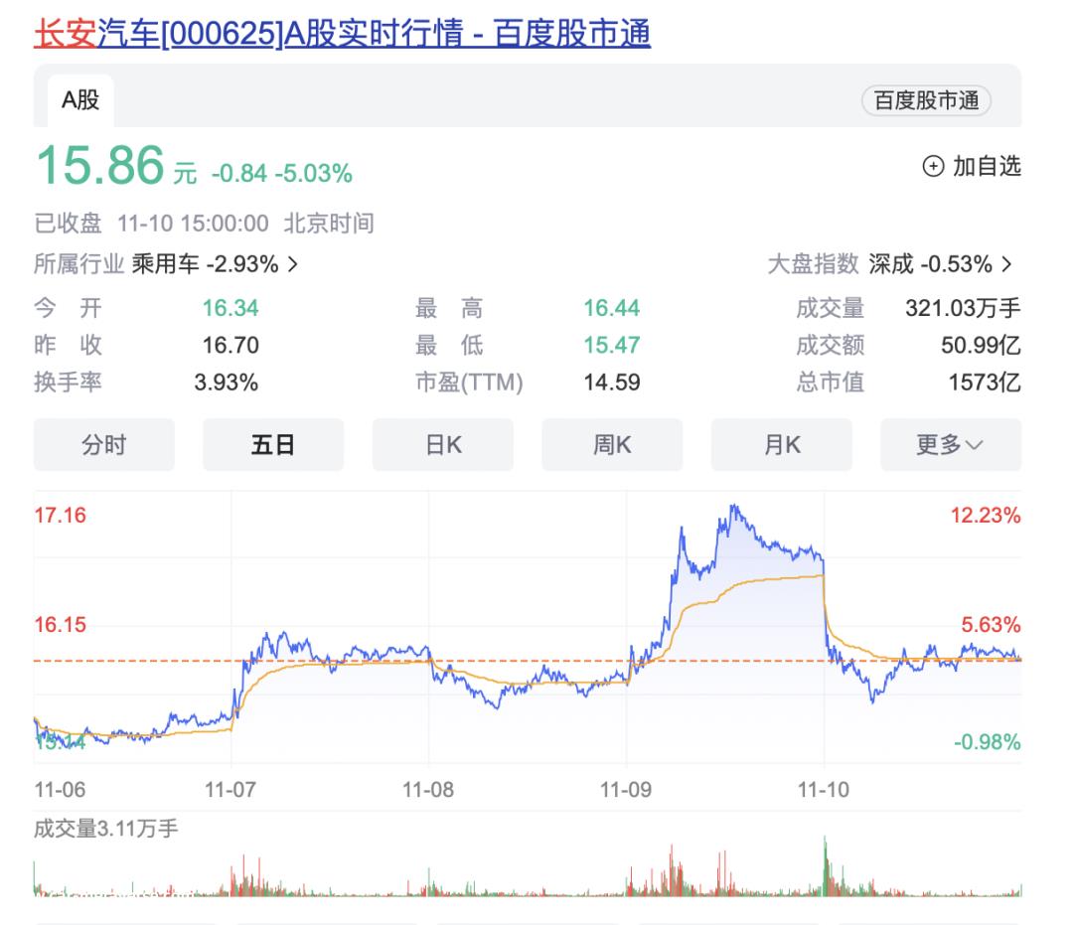Screen dimensions: 1073x925
Task: Click the 总市值 value 1573亿
Action: [x=985, y=382]
